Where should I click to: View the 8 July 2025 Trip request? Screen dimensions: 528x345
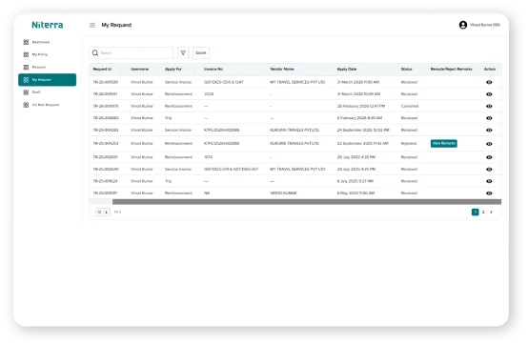489,181
